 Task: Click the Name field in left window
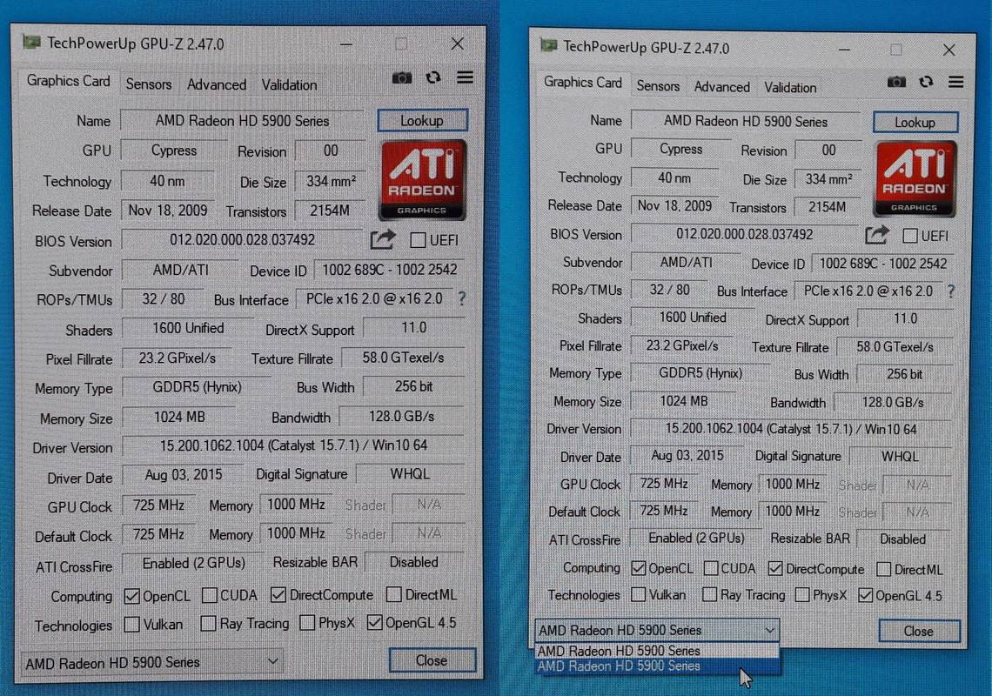tap(242, 121)
